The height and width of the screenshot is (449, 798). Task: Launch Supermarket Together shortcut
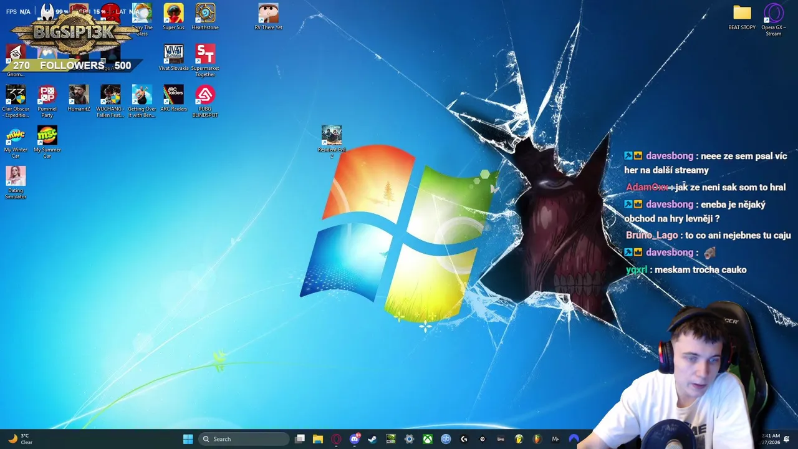(205, 60)
